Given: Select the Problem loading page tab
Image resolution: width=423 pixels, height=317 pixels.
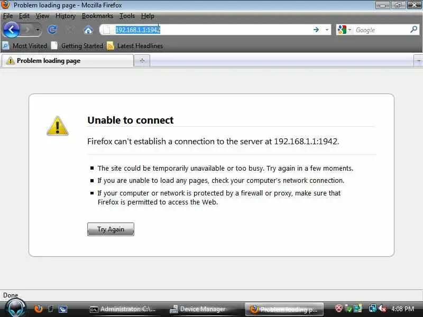Looking at the screenshot, I should [68, 61].
